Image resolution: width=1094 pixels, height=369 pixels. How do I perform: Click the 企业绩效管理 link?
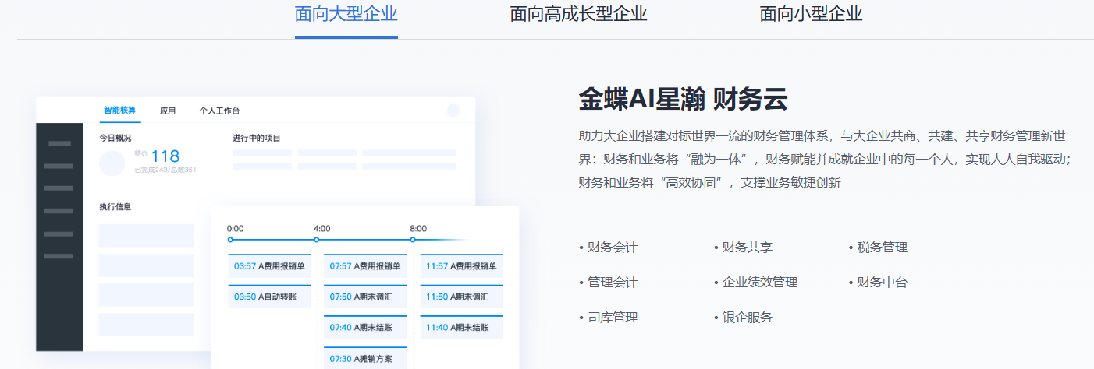tap(759, 283)
